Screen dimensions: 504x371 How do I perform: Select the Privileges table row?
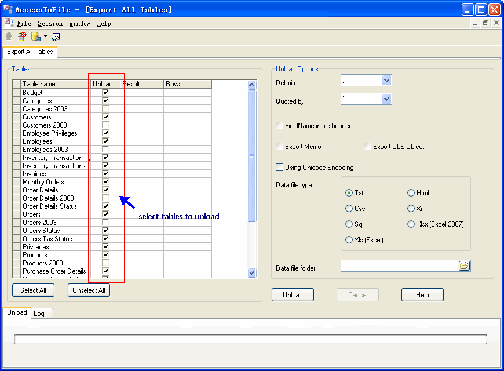112,247
